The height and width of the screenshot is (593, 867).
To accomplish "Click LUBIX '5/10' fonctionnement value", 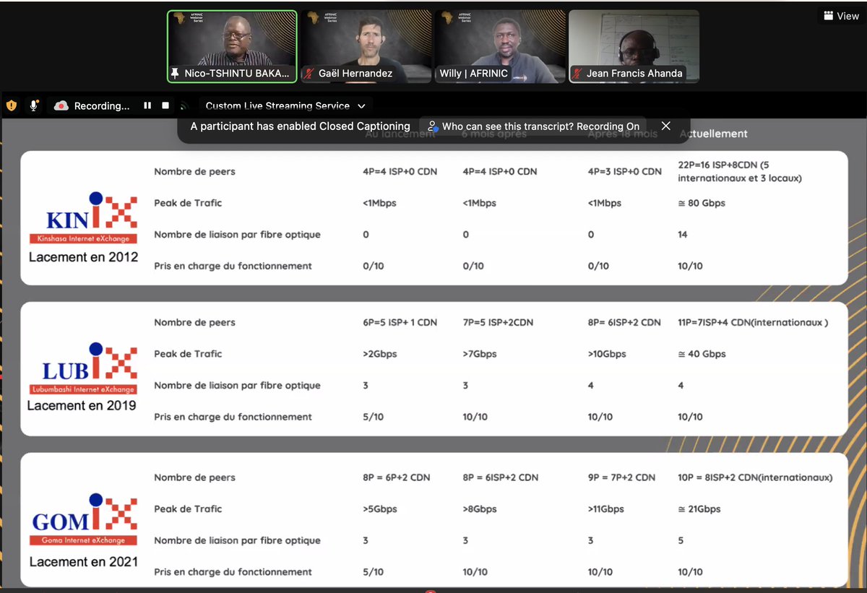I will 374,417.
